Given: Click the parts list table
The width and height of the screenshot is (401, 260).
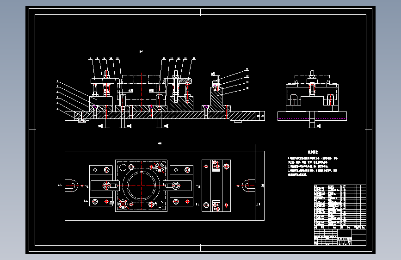Looking at the screenshot, I should [x=340, y=207].
